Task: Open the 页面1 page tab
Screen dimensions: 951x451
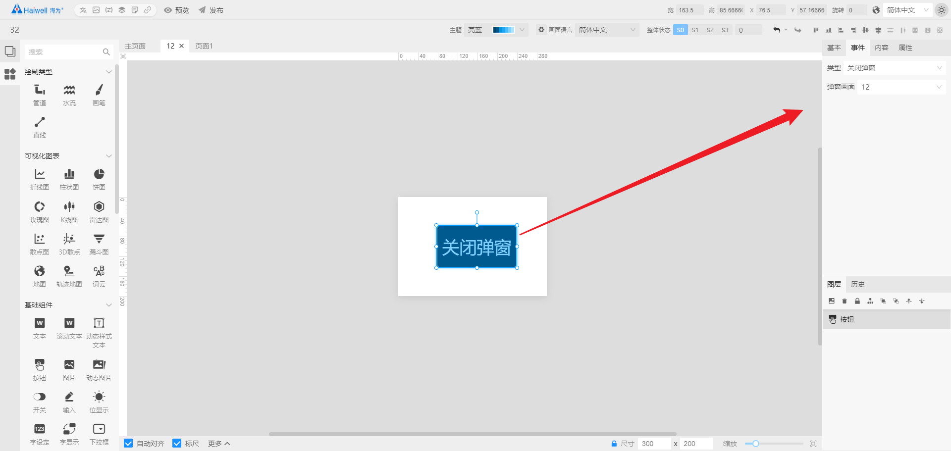Action: [x=204, y=46]
